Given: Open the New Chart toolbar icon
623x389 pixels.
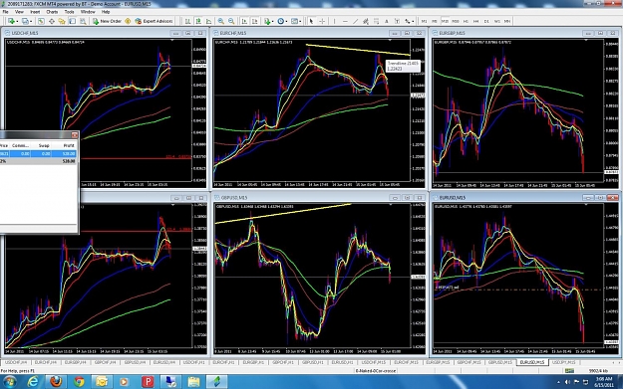Looking at the screenshot, I should 11,21.
